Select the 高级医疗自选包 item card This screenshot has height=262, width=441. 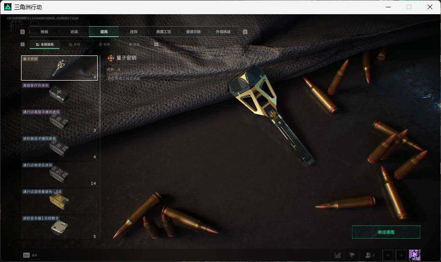coord(59,94)
